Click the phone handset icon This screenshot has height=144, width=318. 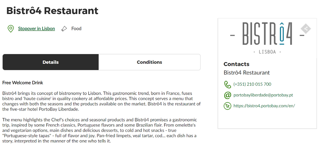(x=227, y=84)
